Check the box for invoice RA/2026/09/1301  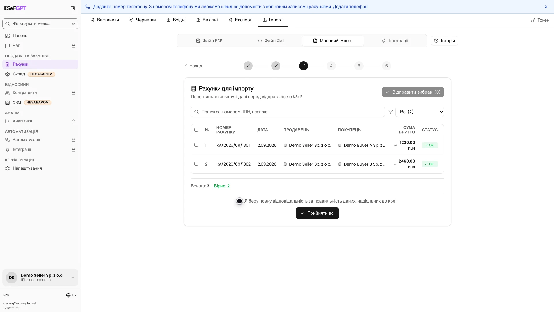[x=196, y=145]
